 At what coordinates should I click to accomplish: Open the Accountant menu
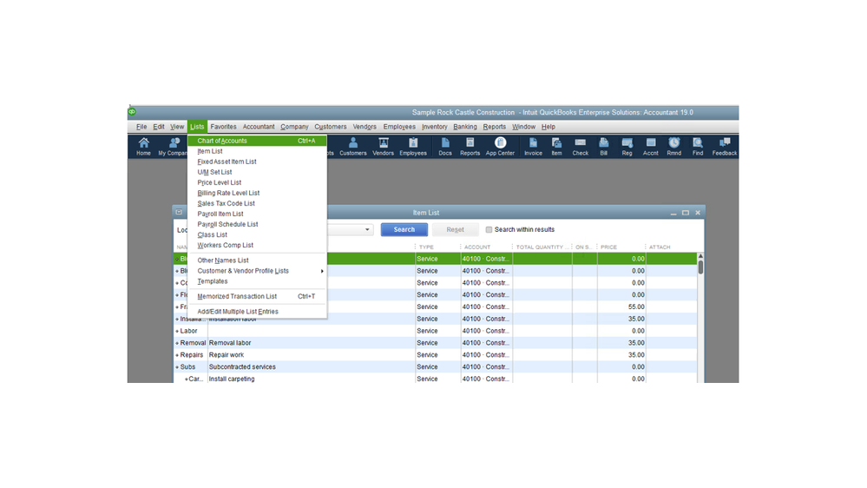click(259, 127)
